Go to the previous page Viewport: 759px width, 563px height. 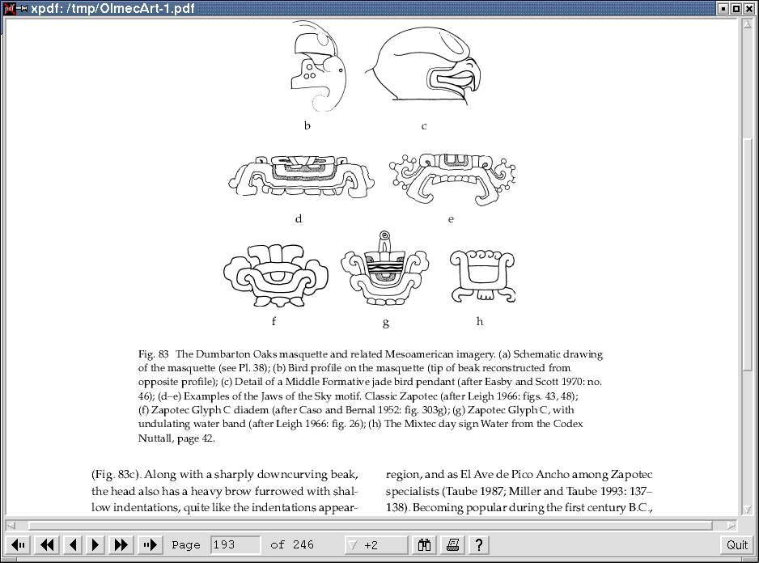pyautogui.click(x=73, y=545)
